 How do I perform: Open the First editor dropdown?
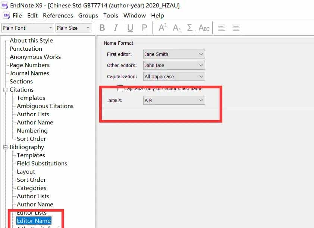(174, 54)
